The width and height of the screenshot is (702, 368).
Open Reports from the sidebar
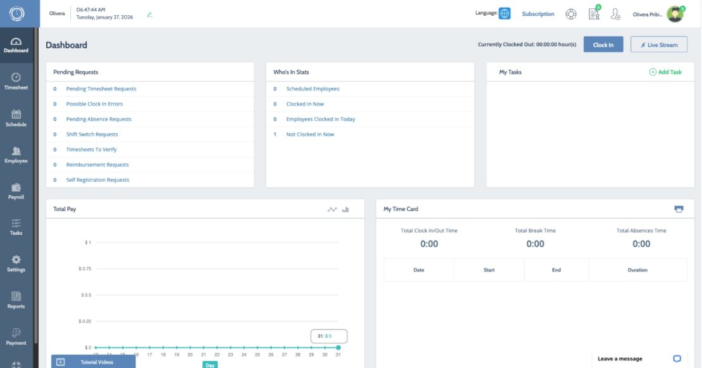tap(16, 300)
